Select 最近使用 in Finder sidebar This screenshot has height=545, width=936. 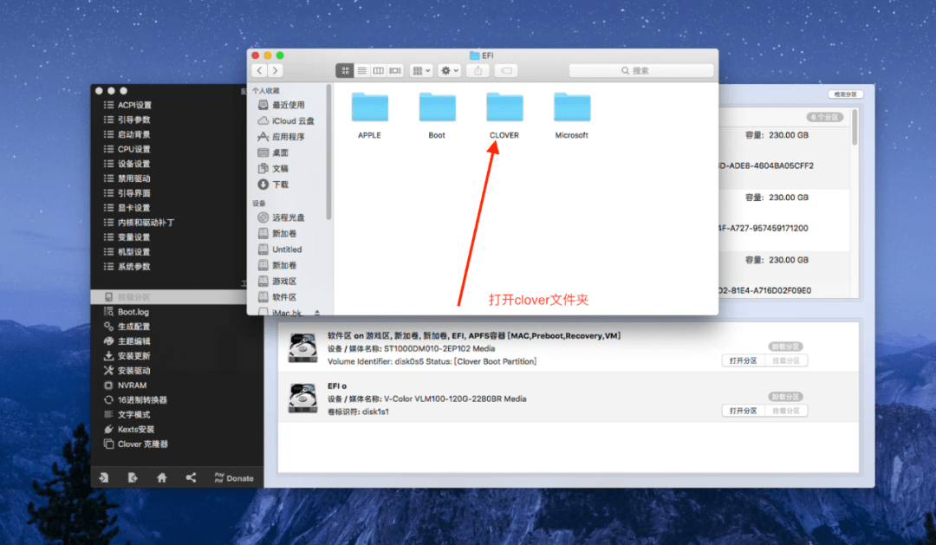(x=289, y=105)
